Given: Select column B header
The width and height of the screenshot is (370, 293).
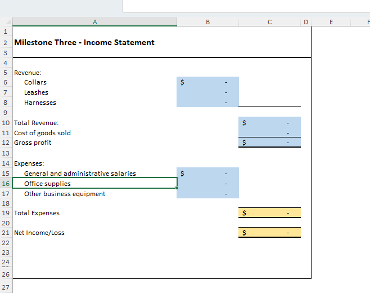Looking at the screenshot, I should pos(207,22).
